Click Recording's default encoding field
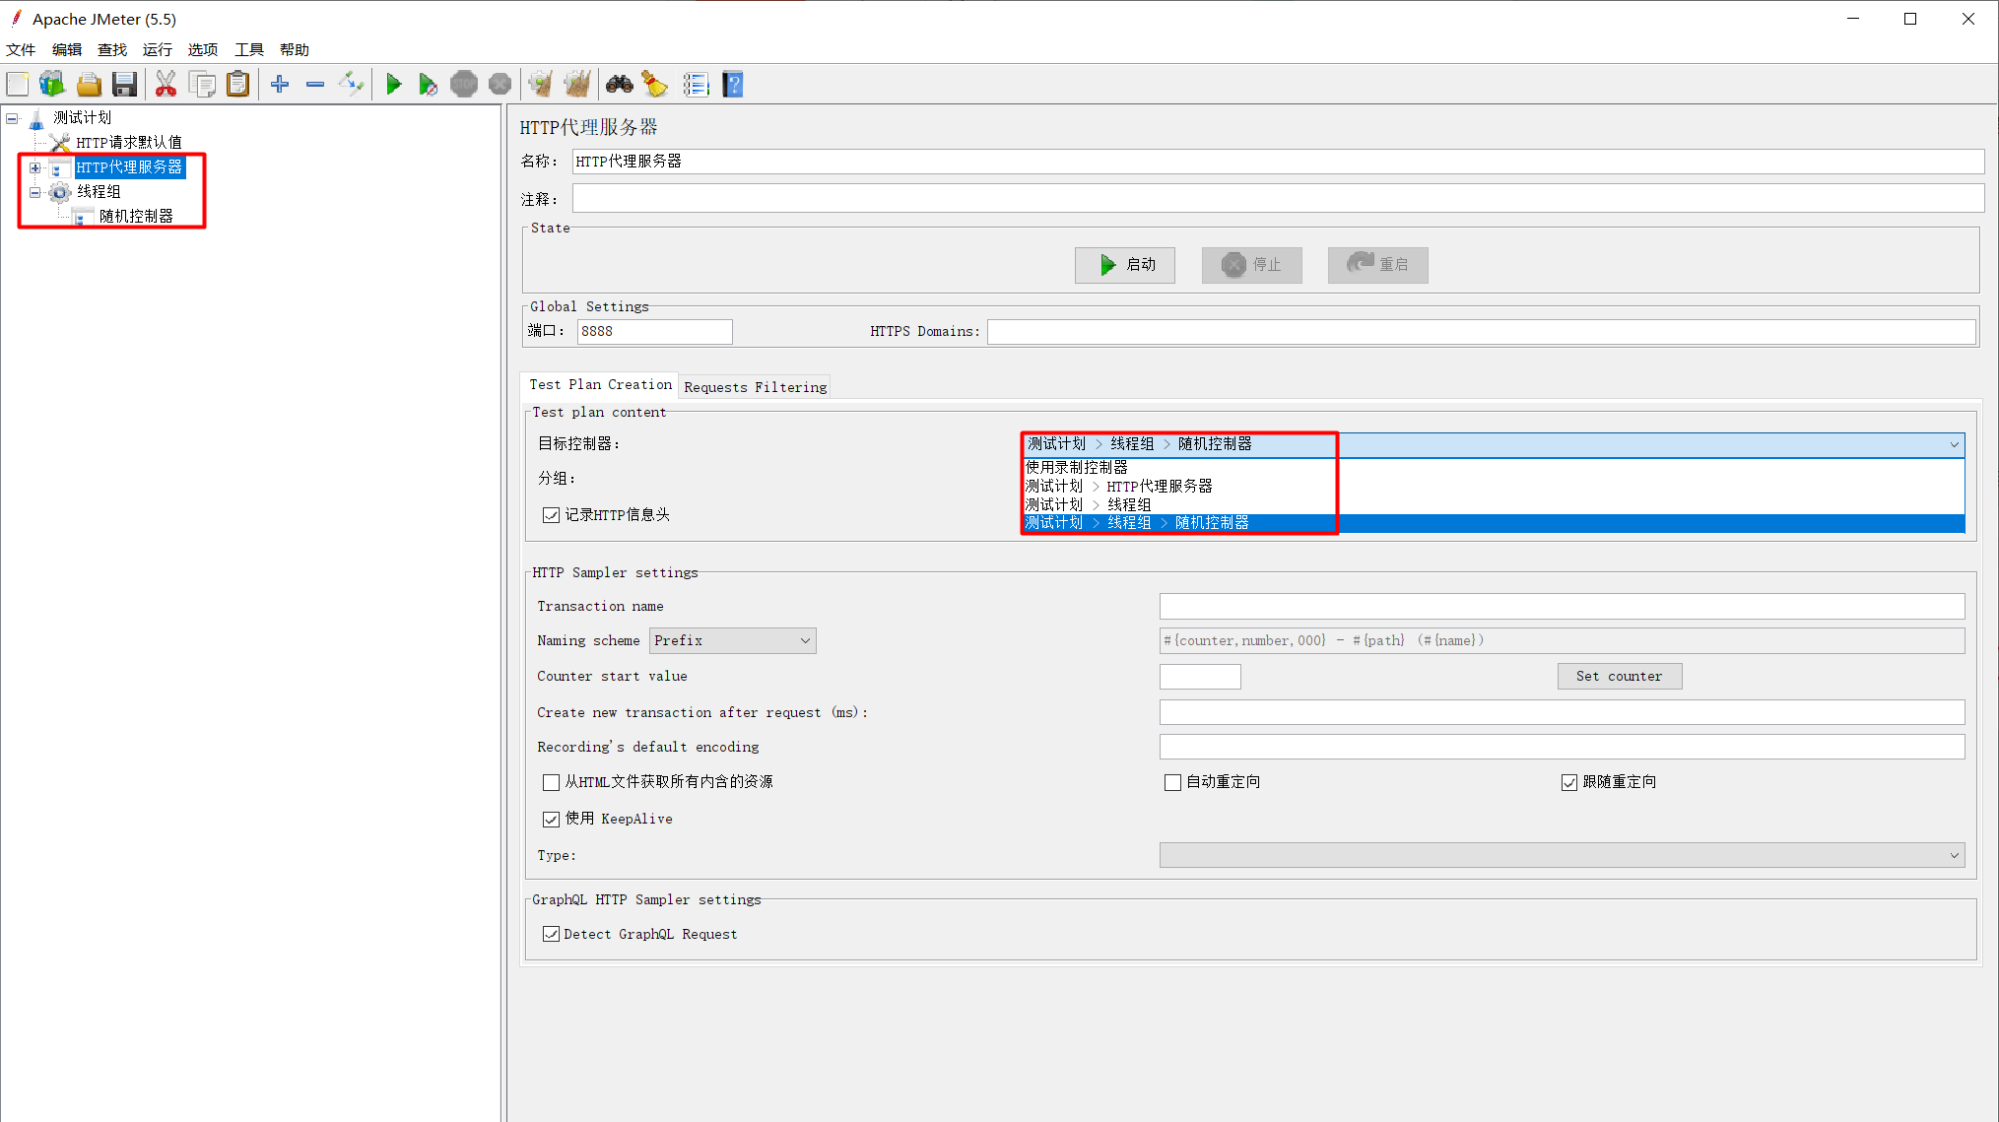Image resolution: width=1999 pixels, height=1122 pixels. pyautogui.click(x=1562, y=747)
